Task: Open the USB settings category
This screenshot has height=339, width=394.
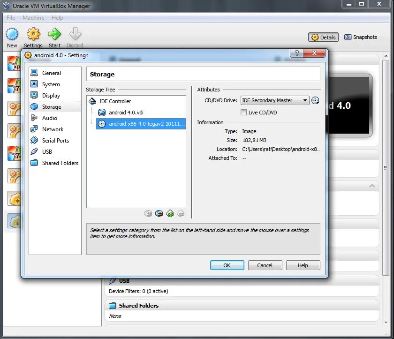Action: 55,151
